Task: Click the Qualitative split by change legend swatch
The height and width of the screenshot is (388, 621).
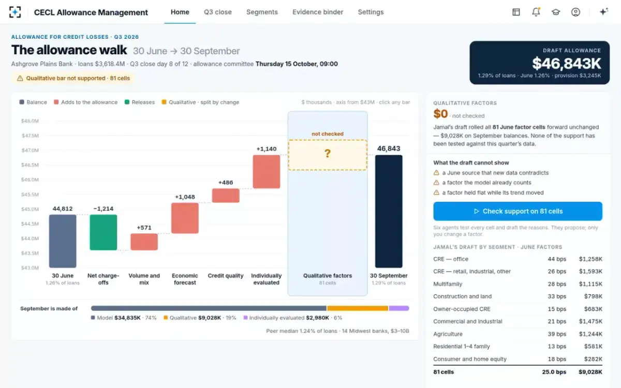Action: (x=164, y=102)
